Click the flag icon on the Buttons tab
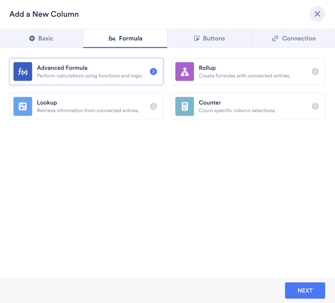This screenshot has width=335, height=303. coord(197,38)
